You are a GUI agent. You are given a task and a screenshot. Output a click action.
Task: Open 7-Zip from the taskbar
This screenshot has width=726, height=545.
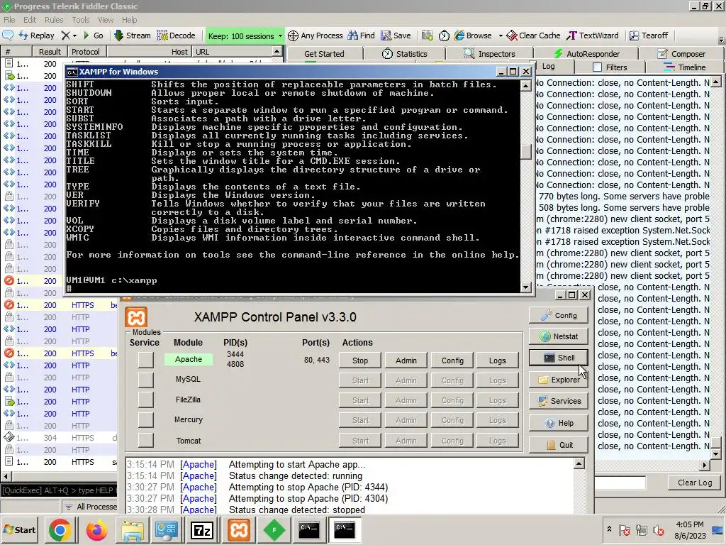[202, 530]
